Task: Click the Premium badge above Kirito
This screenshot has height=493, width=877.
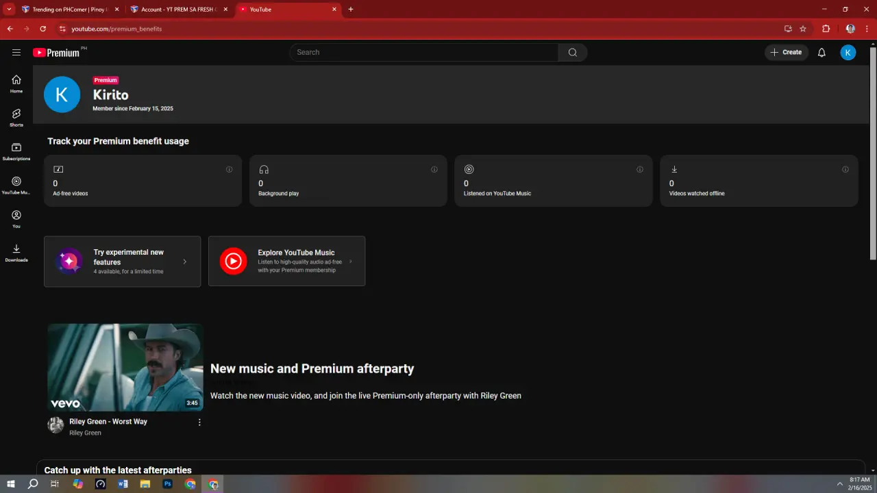Action: pos(106,80)
